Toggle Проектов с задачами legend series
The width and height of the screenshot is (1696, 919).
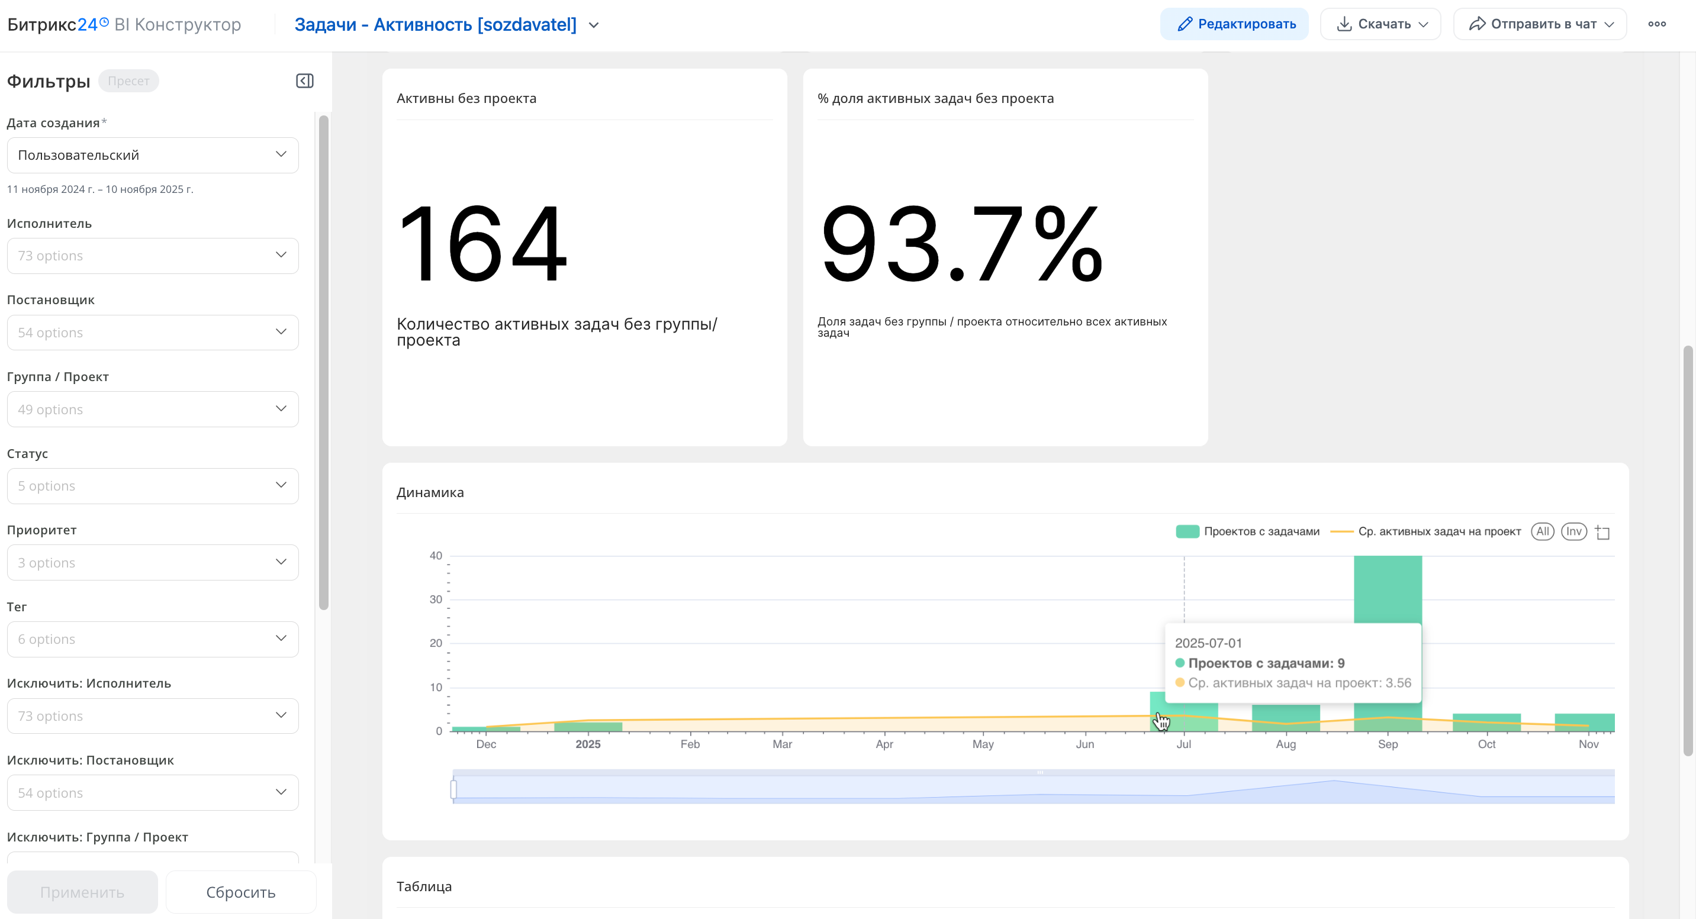point(1248,531)
